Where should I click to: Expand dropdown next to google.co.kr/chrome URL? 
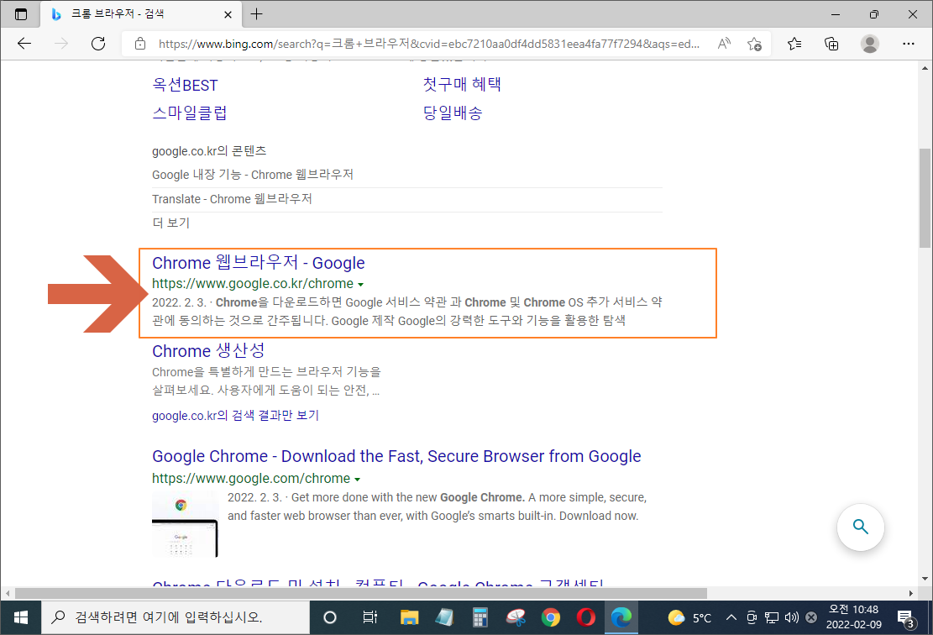[360, 285]
